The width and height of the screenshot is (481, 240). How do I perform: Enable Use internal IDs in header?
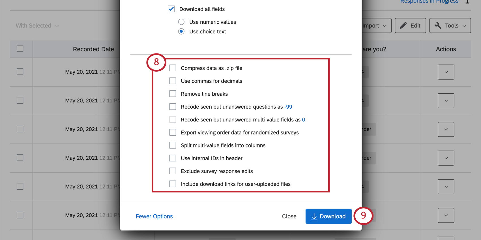pos(173,158)
